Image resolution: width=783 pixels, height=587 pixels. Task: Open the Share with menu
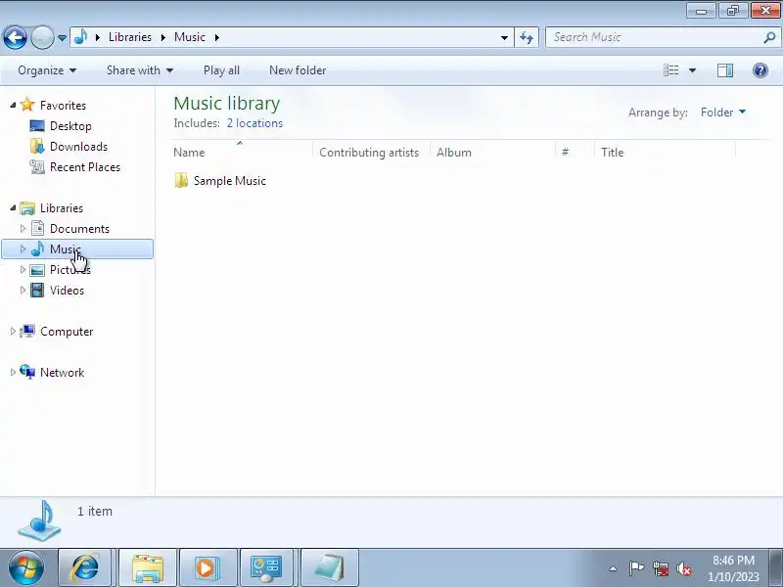[x=140, y=70]
